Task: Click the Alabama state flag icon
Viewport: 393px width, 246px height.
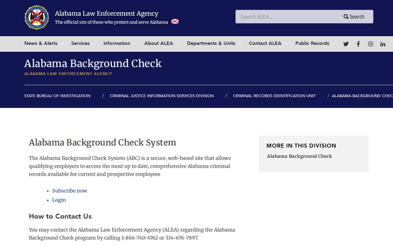Action: (x=175, y=22)
